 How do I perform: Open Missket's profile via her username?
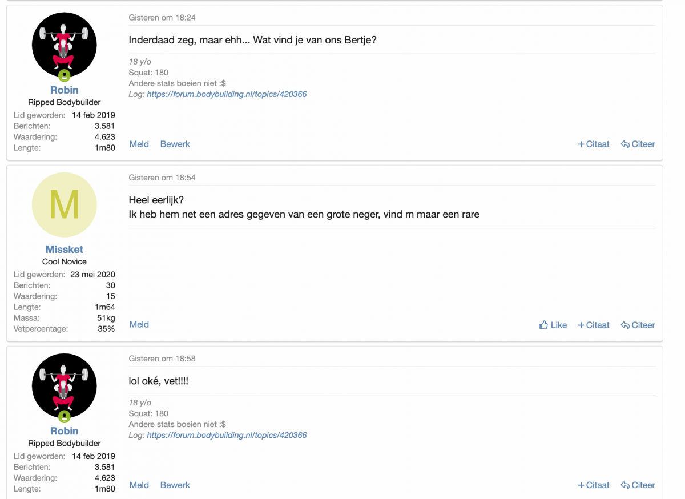tap(64, 249)
